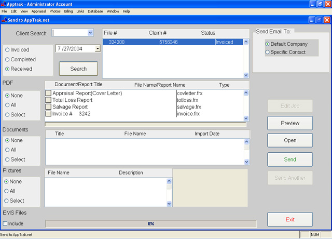Open the Database menu

click(95, 11)
